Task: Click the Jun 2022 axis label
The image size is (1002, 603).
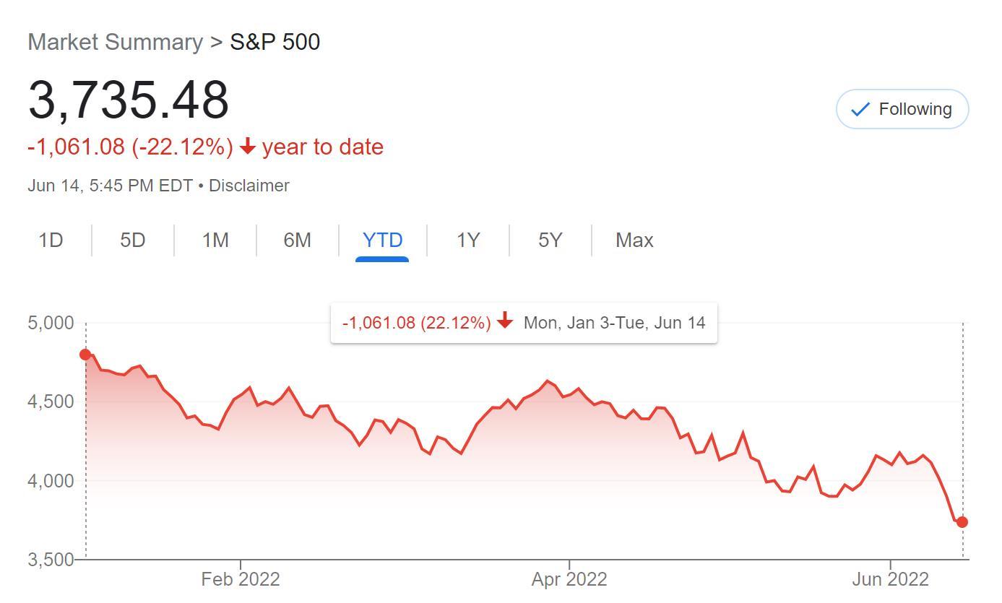Action: (890, 579)
